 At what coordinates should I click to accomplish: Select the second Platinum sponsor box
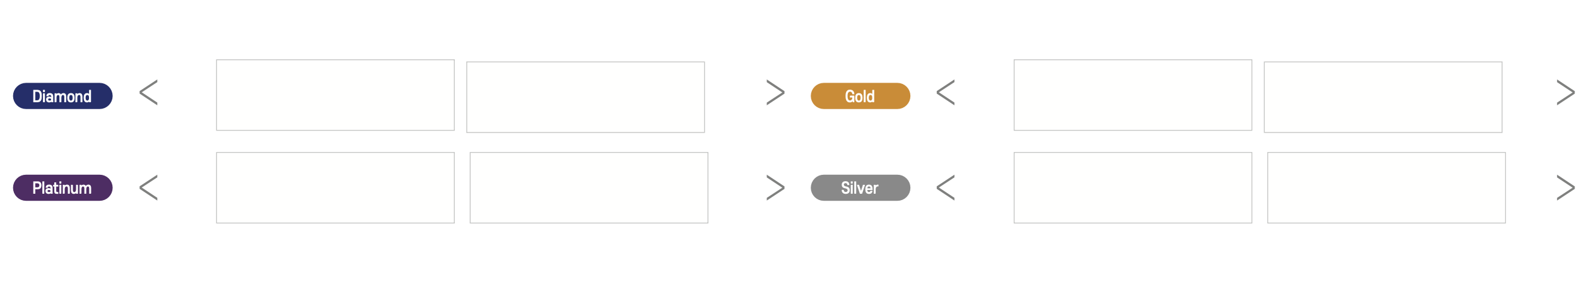coord(589,187)
